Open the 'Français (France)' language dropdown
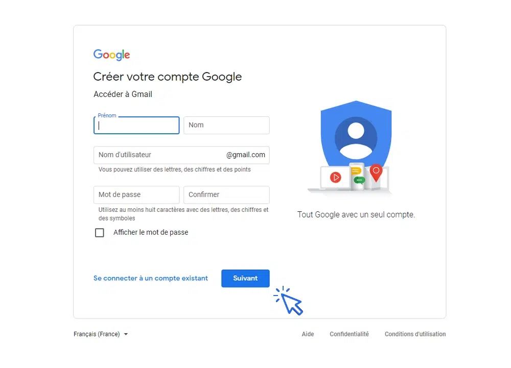511x368 pixels. (97, 334)
